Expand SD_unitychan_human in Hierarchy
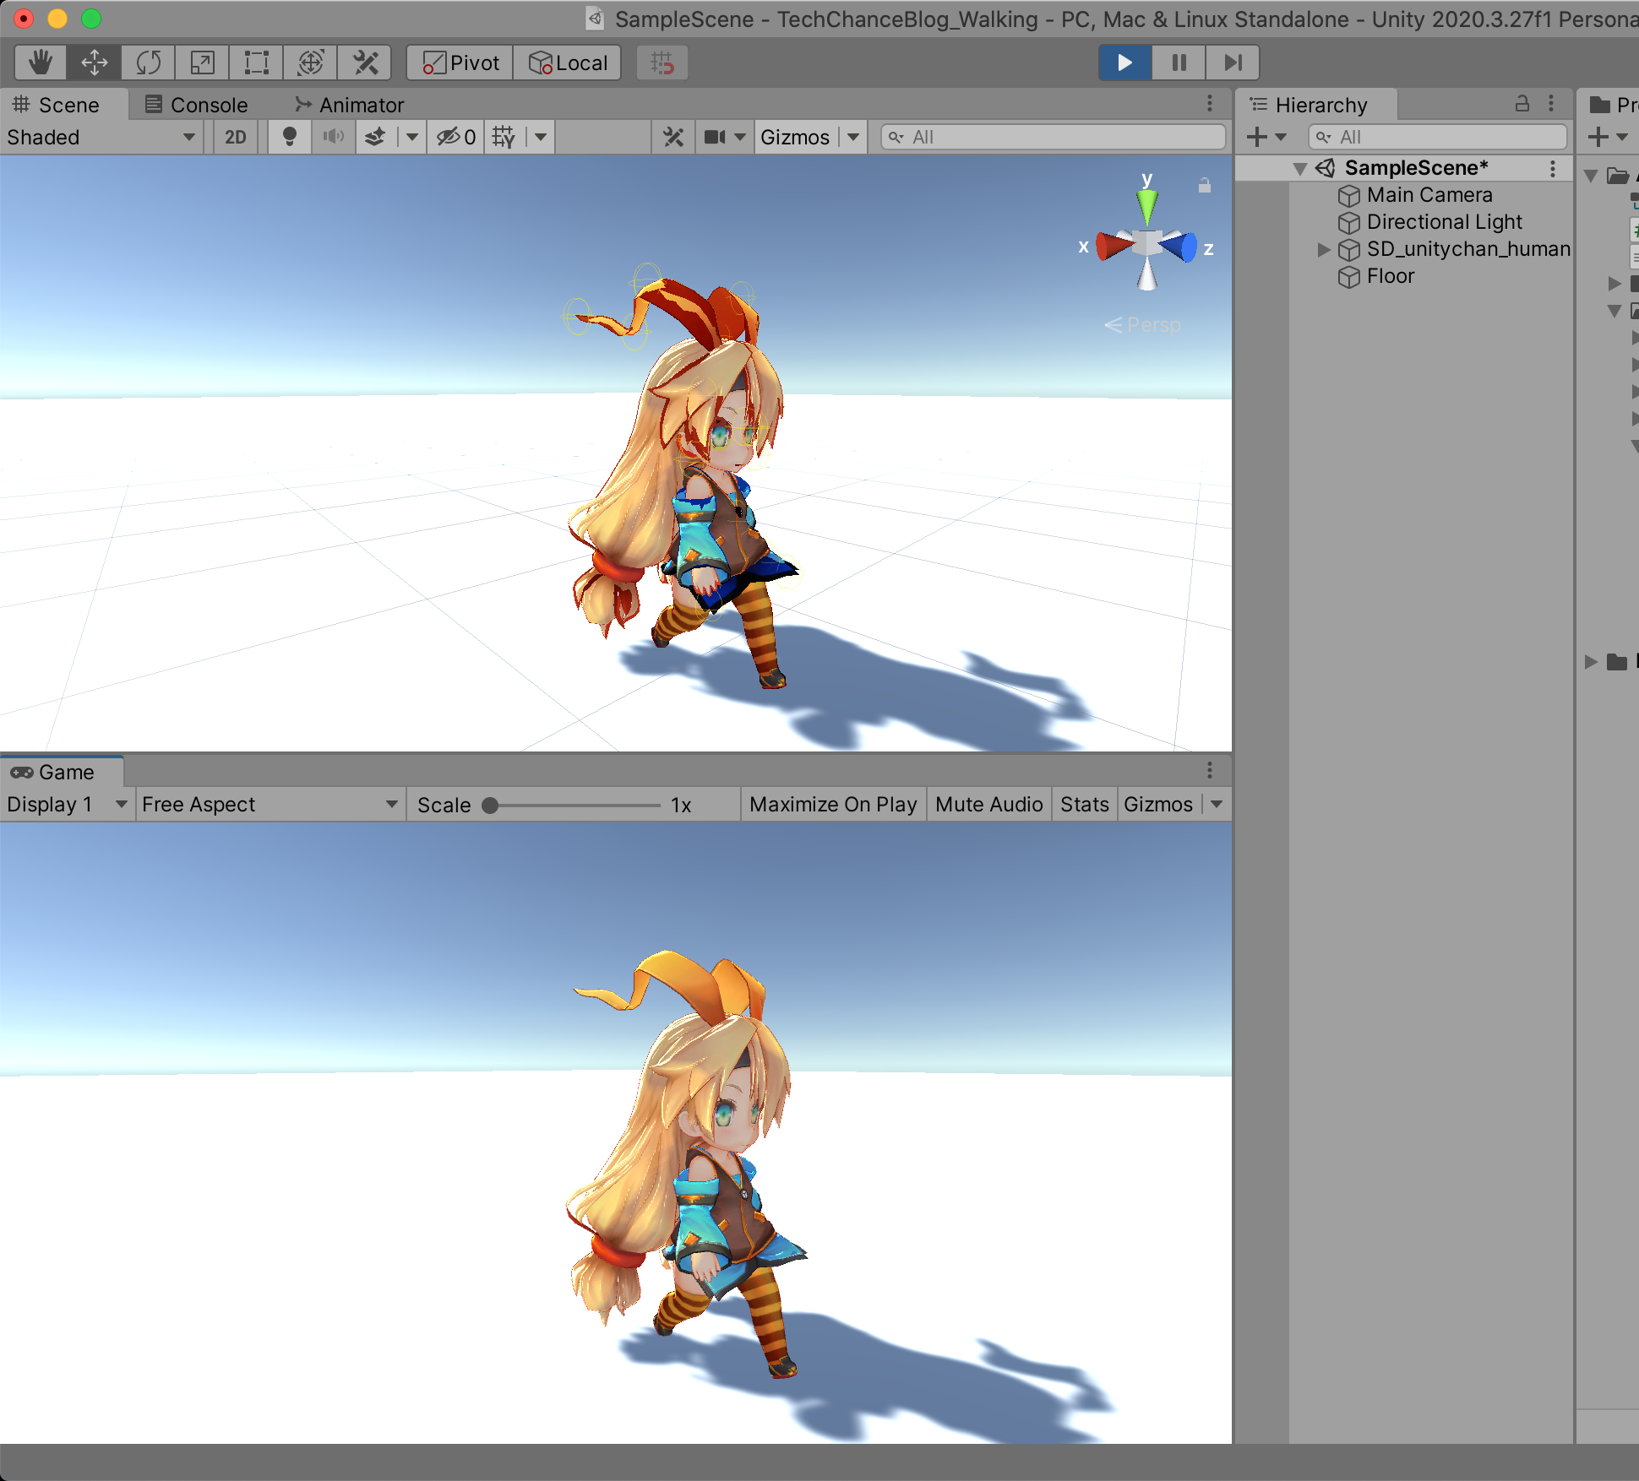 (x=1323, y=249)
